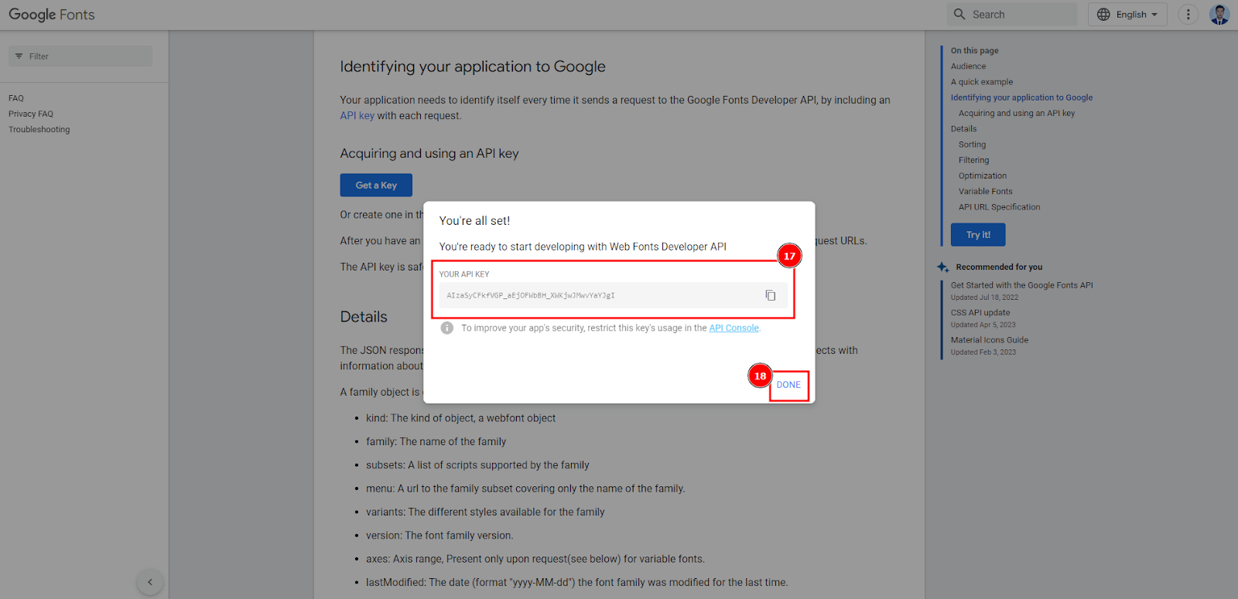Image resolution: width=1238 pixels, height=599 pixels.
Task: Click the 'menu: A url to the family subset' bullet
Action: 525,488
